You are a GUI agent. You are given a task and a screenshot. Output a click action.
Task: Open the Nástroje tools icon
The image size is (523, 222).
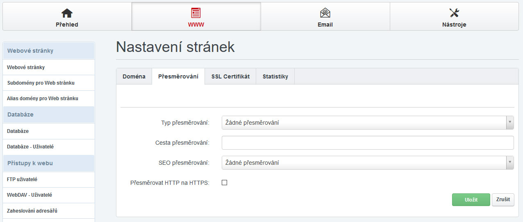pos(454,13)
